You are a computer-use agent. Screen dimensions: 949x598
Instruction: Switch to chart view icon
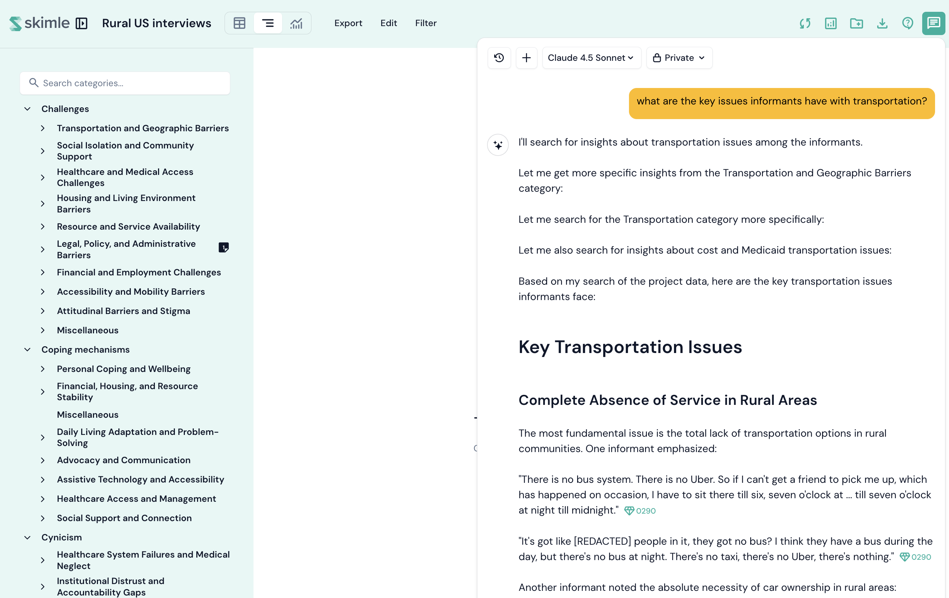point(296,23)
